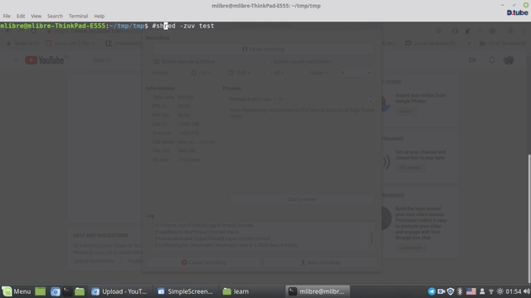Click the Preview frame rate spin box
The image size is (531, 298).
point(324,99)
